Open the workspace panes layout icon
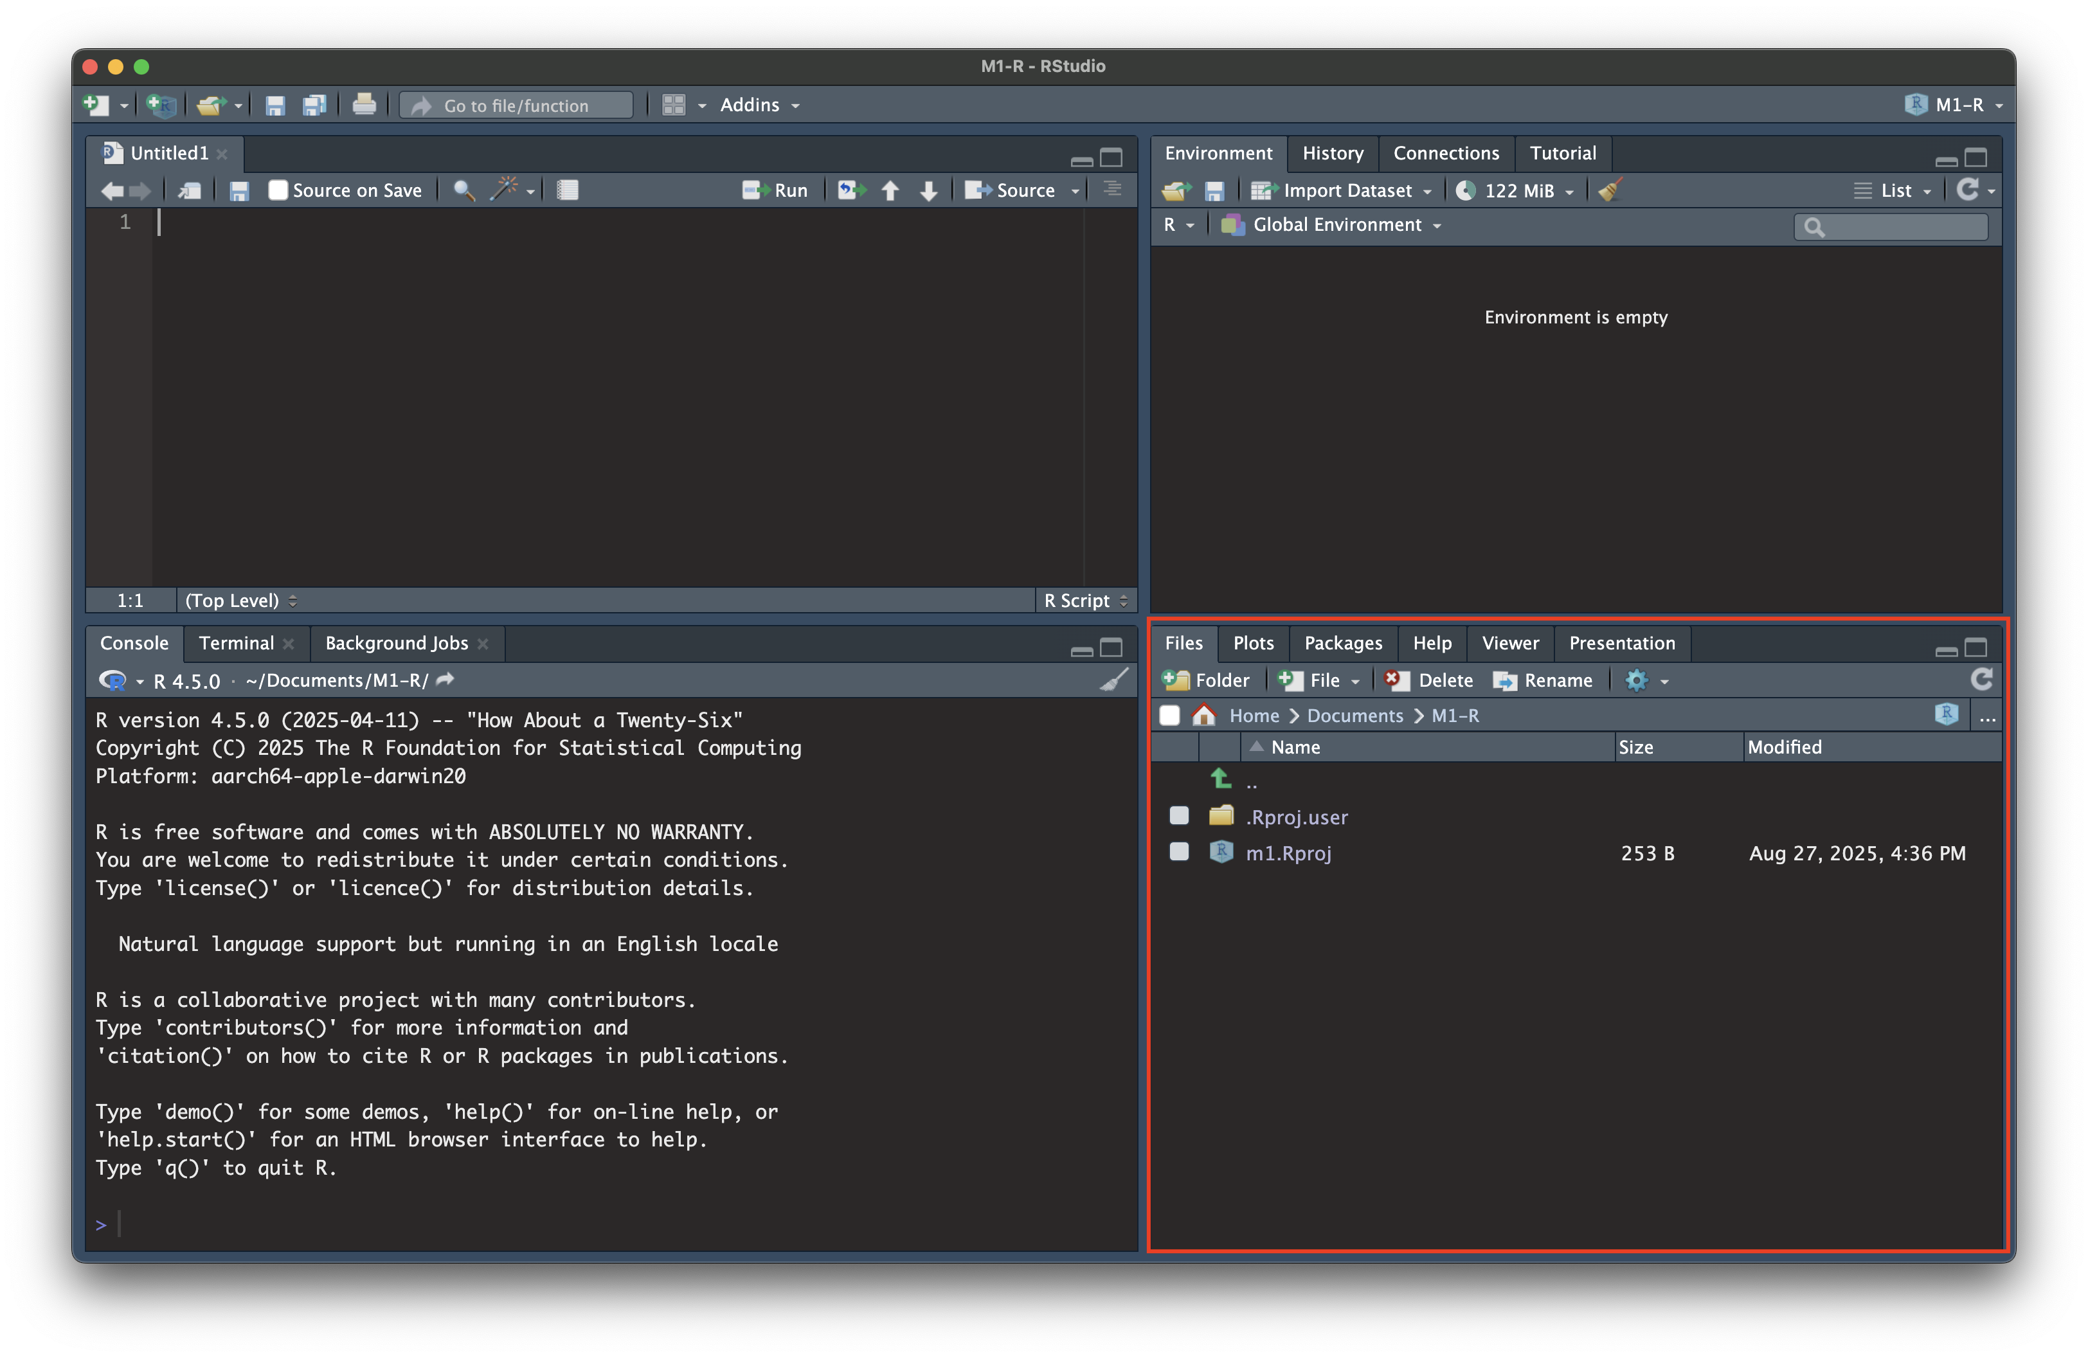 tap(674, 105)
